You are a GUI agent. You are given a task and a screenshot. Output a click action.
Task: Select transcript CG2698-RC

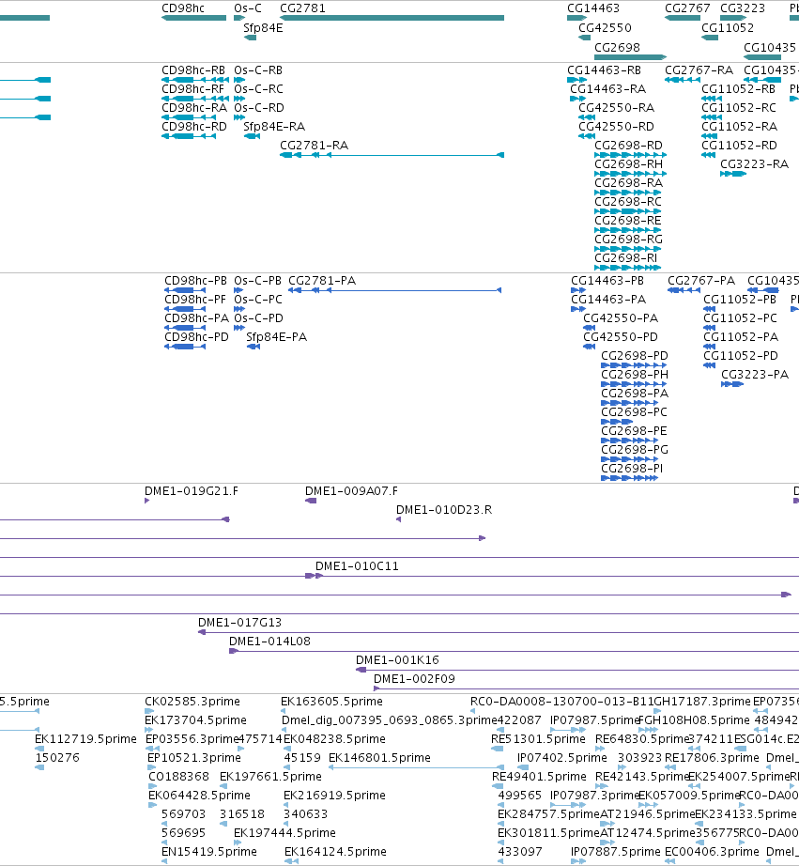[x=628, y=211]
